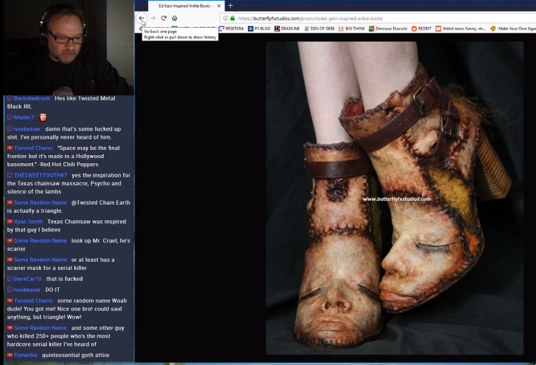
Task: Click the Twitch badge beside DaveCar10
Action: [x=10, y=279]
